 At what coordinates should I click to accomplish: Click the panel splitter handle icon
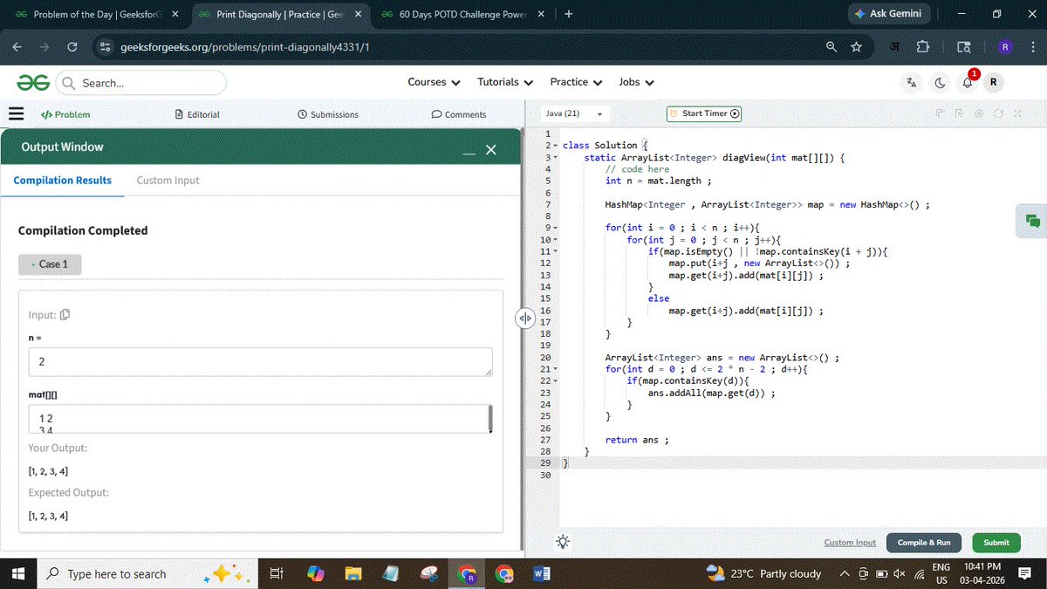click(x=525, y=318)
